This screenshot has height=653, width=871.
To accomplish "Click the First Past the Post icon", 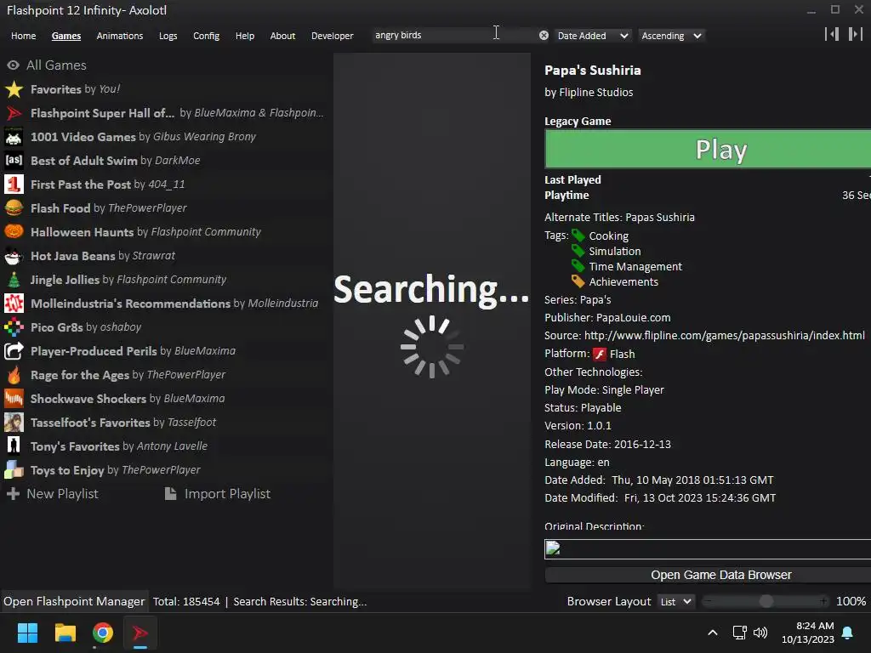I will pyautogui.click(x=14, y=185).
